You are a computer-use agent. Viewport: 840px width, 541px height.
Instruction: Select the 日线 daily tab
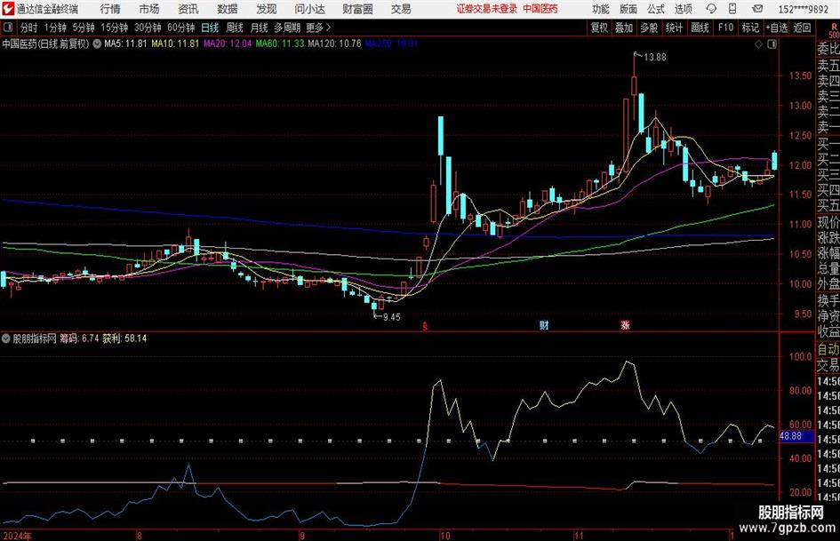(x=210, y=28)
